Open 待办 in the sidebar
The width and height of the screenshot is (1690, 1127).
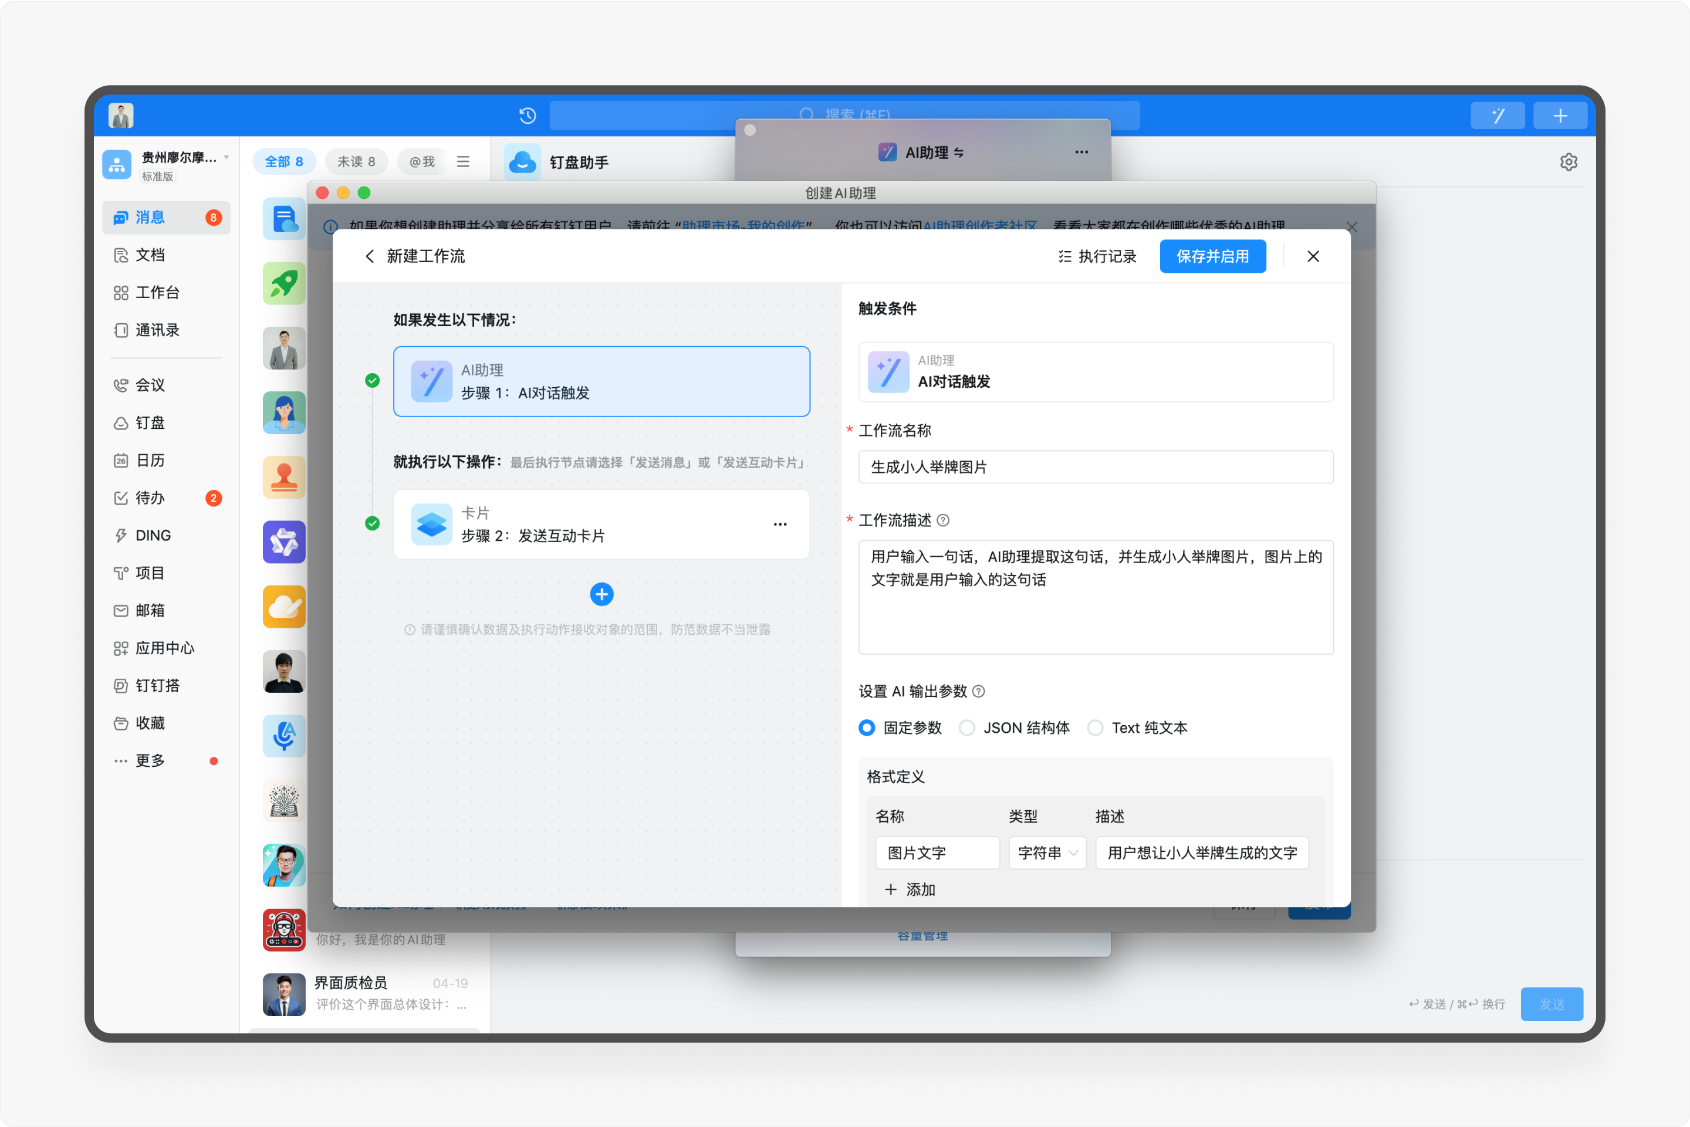165,497
